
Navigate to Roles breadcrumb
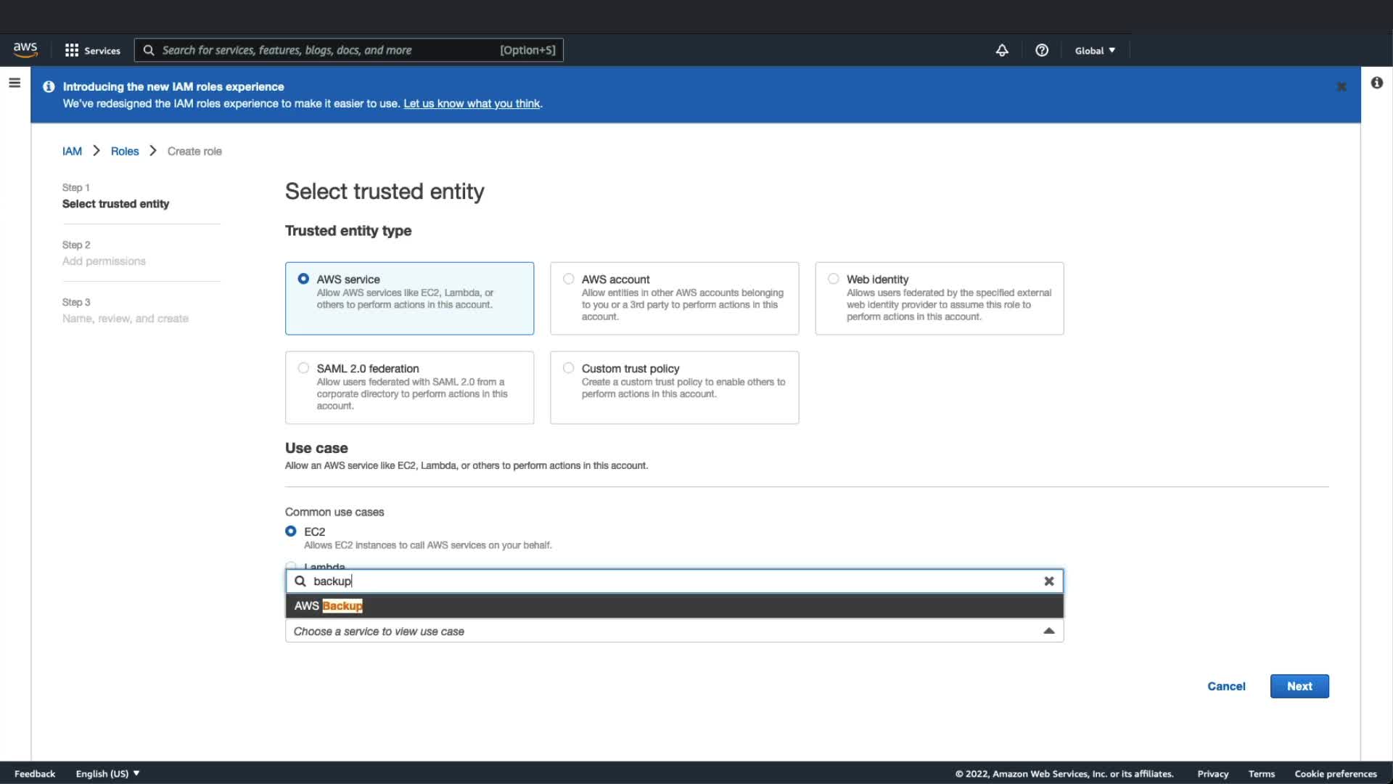tap(124, 151)
